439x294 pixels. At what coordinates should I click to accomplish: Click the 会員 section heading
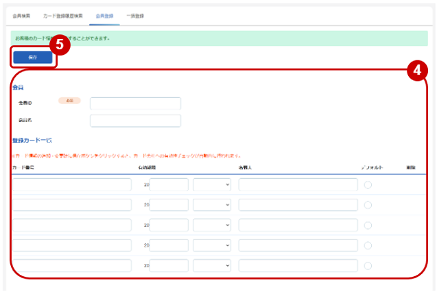click(18, 88)
